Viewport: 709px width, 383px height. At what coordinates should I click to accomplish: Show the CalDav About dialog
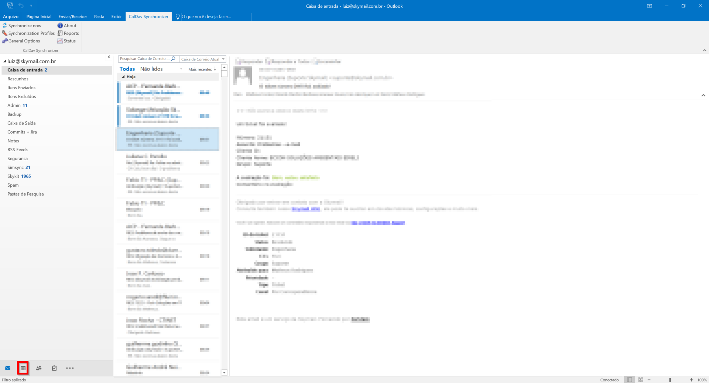(x=67, y=26)
